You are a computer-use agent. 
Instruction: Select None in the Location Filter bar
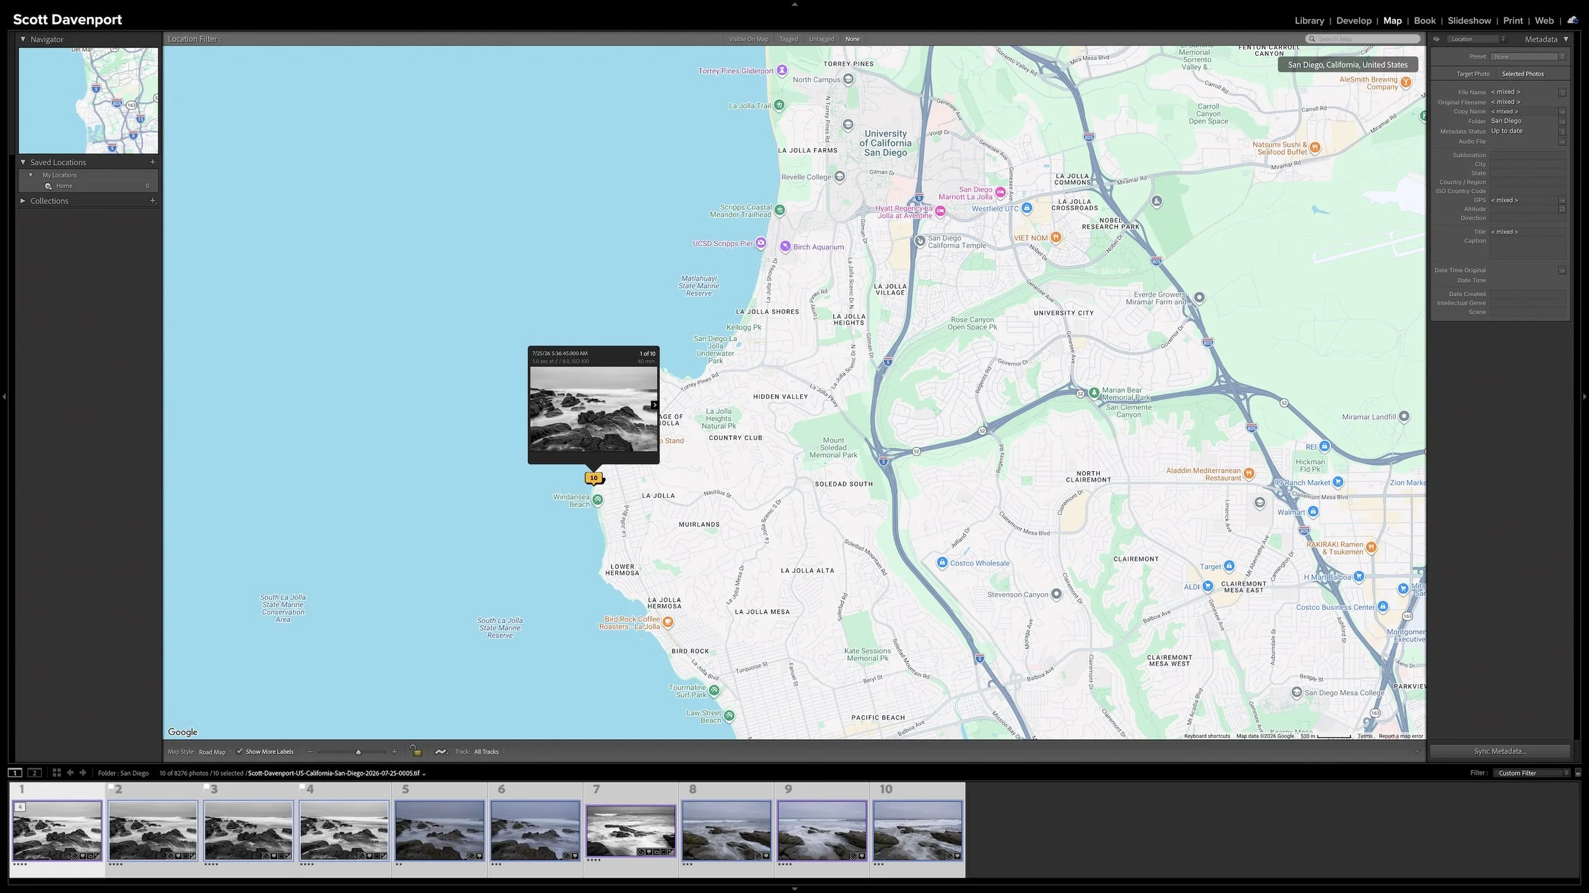pyautogui.click(x=852, y=39)
